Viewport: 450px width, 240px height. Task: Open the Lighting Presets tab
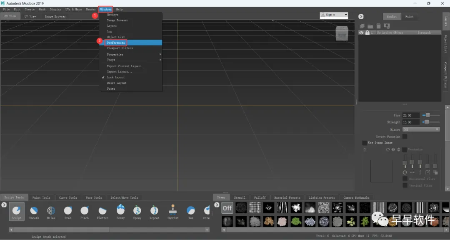pyautogui.click(x=322, y=197)
